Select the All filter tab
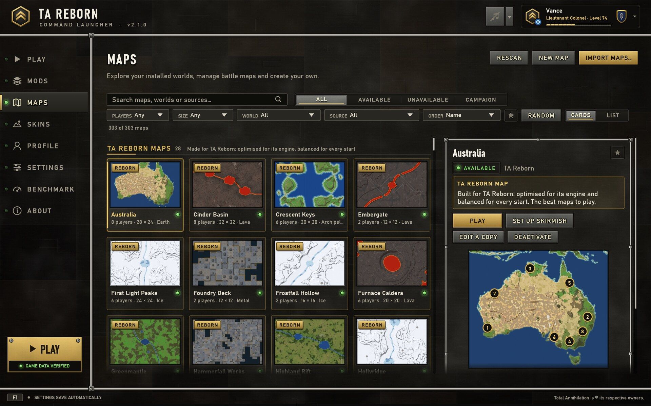The width and height of the screenshot is (651, 406). pyautogui.click(x=321, y=99)
